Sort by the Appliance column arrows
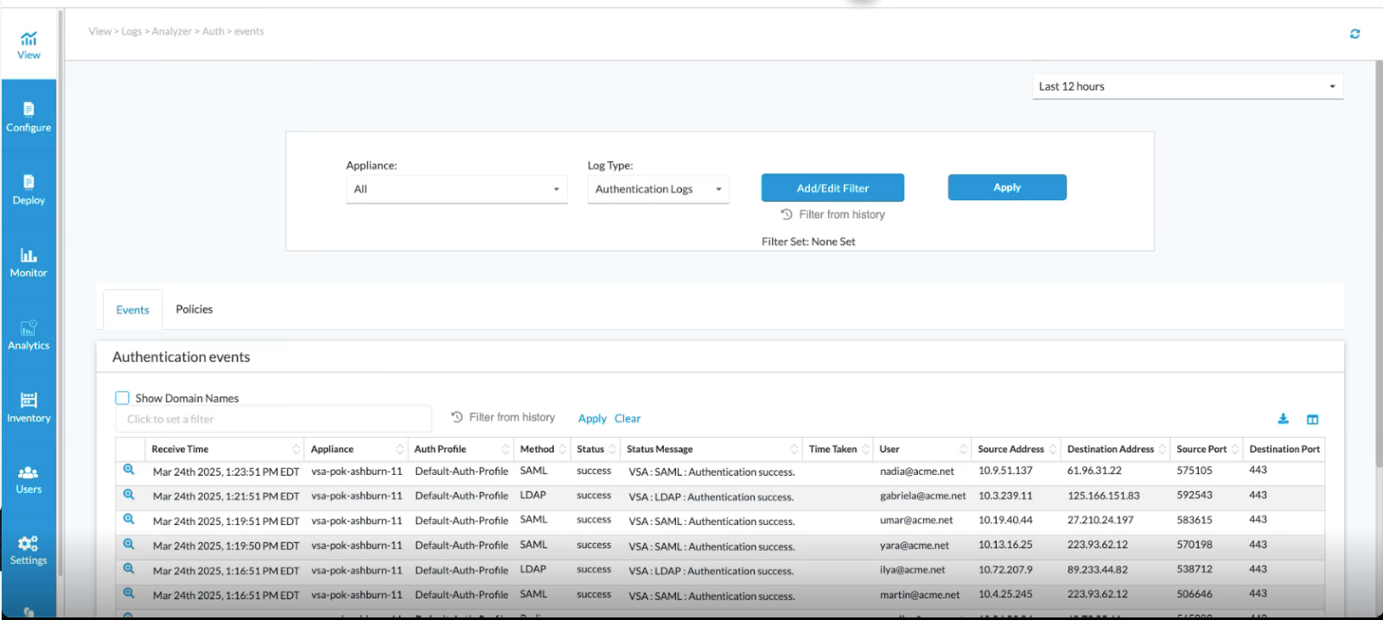 [x=399, y=449]
